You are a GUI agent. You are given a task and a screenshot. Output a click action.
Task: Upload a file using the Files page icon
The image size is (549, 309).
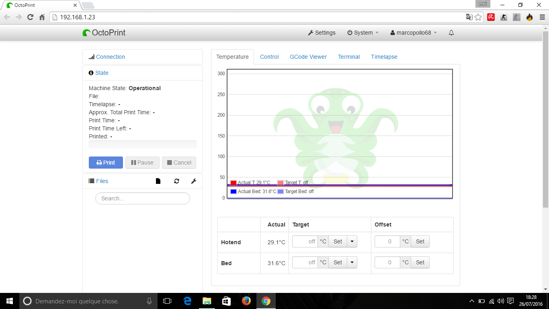(158, 181)
